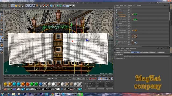Click the blue Cube primitive icon

click(51, 6)
